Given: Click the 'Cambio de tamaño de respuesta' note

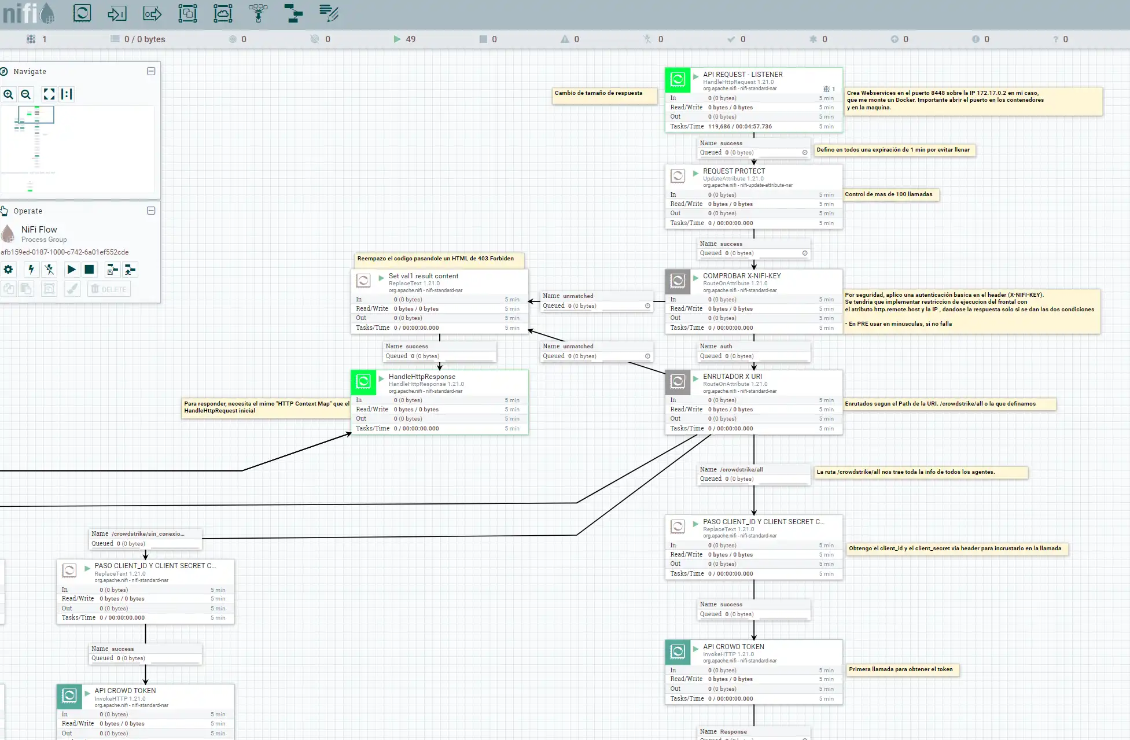Looking at the screenshot, I should coord(605,96).
